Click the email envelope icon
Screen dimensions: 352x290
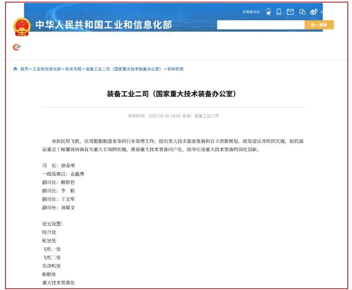click(x=290, y=12)
